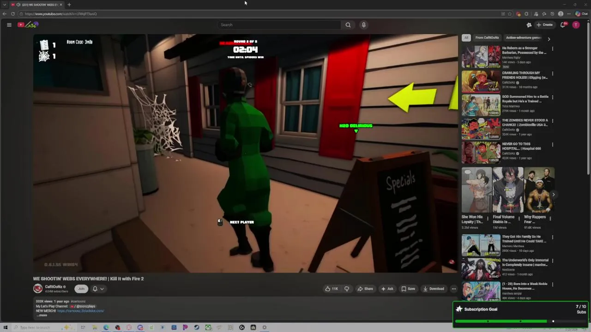Open a new browser tab
Viewport: 591px width, 332px height.
pyautogui.click(x=69, y=5)
